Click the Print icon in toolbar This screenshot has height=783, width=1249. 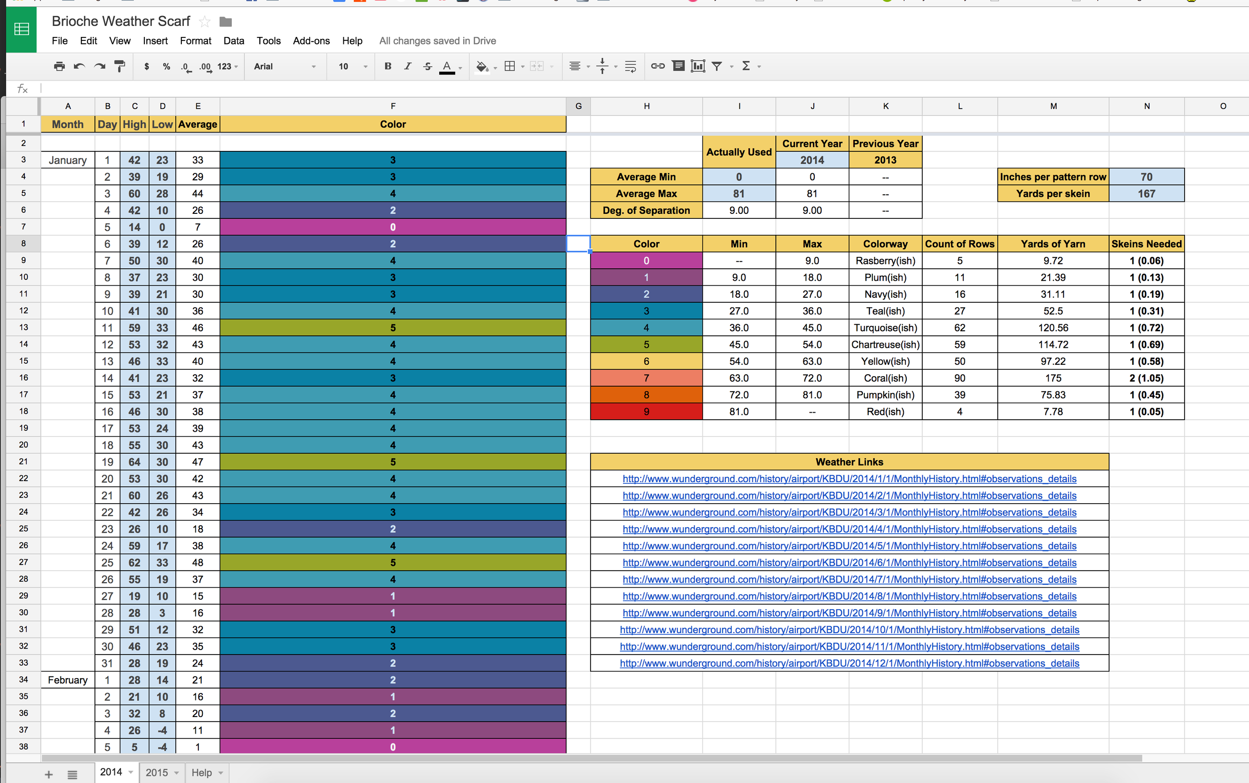coord(59,66)
